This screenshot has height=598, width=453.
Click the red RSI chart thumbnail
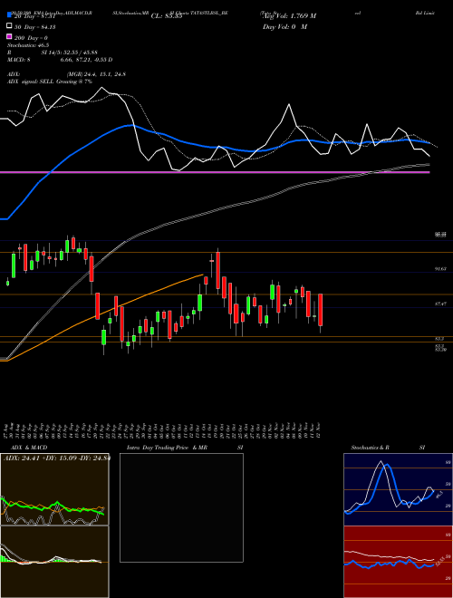pyautogui.click(x=398, y=562)
